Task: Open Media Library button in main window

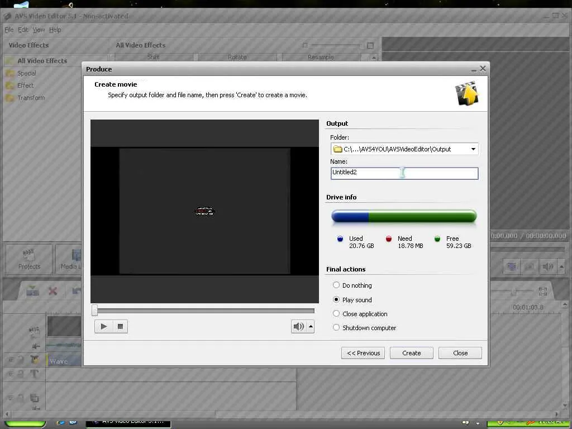Action: click(69, 259)
